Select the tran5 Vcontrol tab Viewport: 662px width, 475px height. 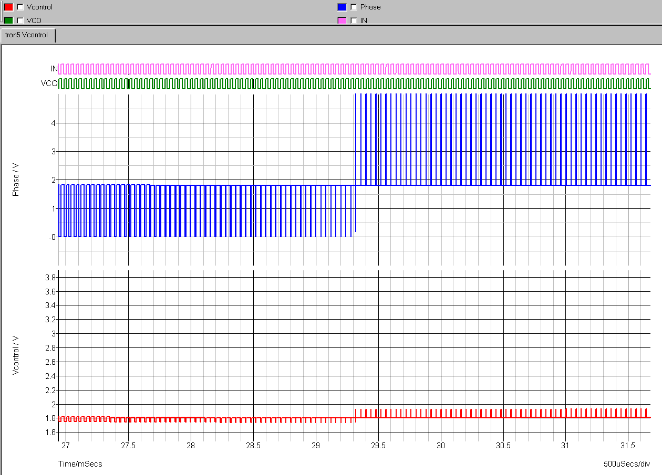27,35
